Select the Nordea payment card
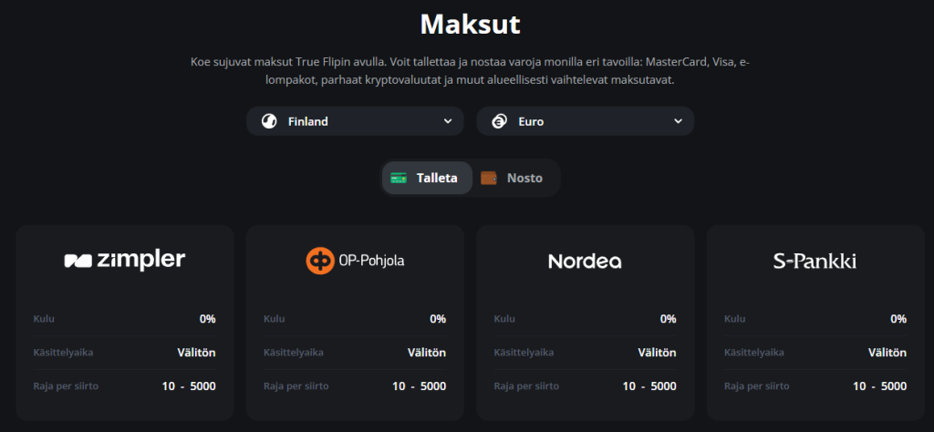Screen dimensions: 934x432 585,323
